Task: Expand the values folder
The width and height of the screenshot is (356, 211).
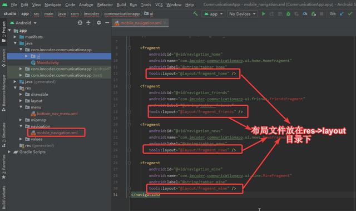Action: (21, 139)
